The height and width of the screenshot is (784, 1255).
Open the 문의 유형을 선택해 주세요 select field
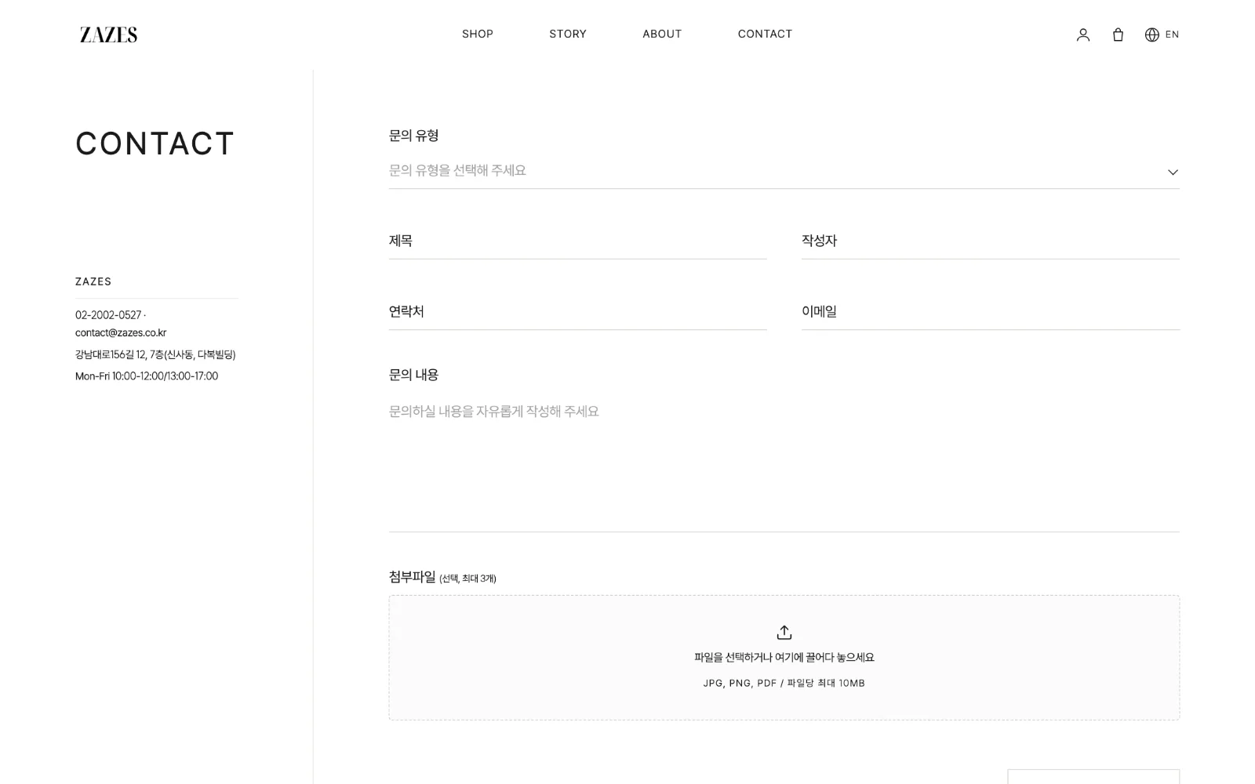coord(784,171)
